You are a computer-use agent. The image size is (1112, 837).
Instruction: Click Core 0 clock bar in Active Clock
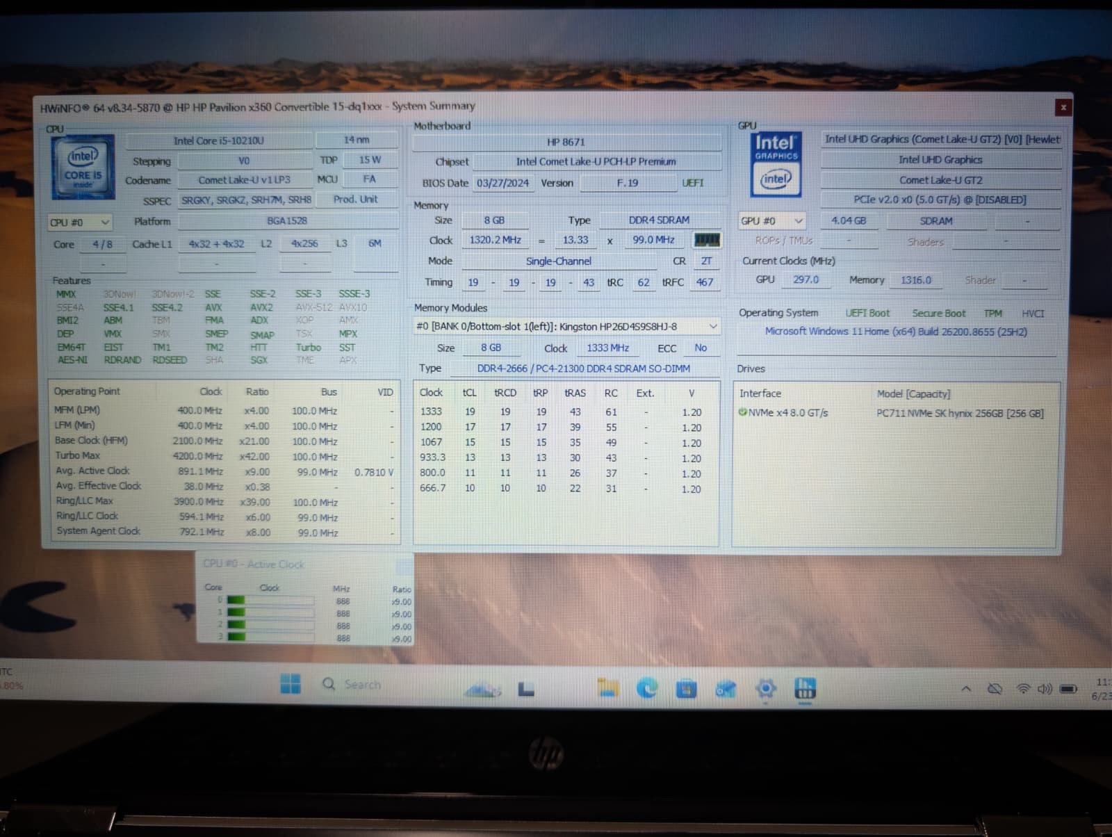271,601
